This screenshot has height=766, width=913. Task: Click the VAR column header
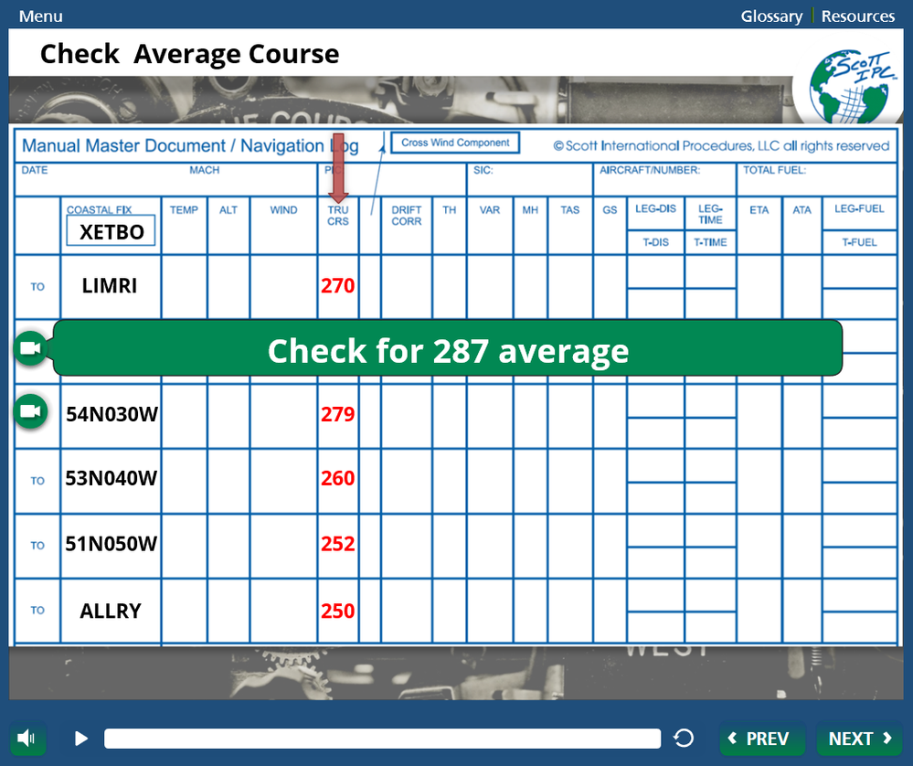tap(489, 210)
